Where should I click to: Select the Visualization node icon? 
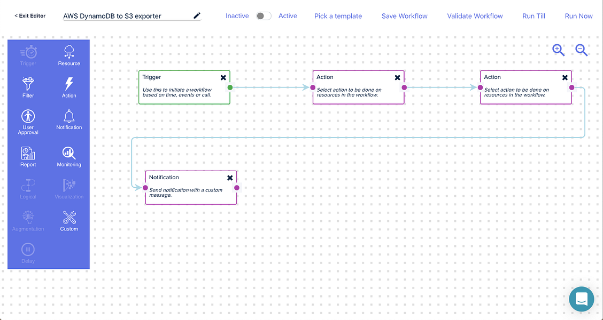(69, 185)
